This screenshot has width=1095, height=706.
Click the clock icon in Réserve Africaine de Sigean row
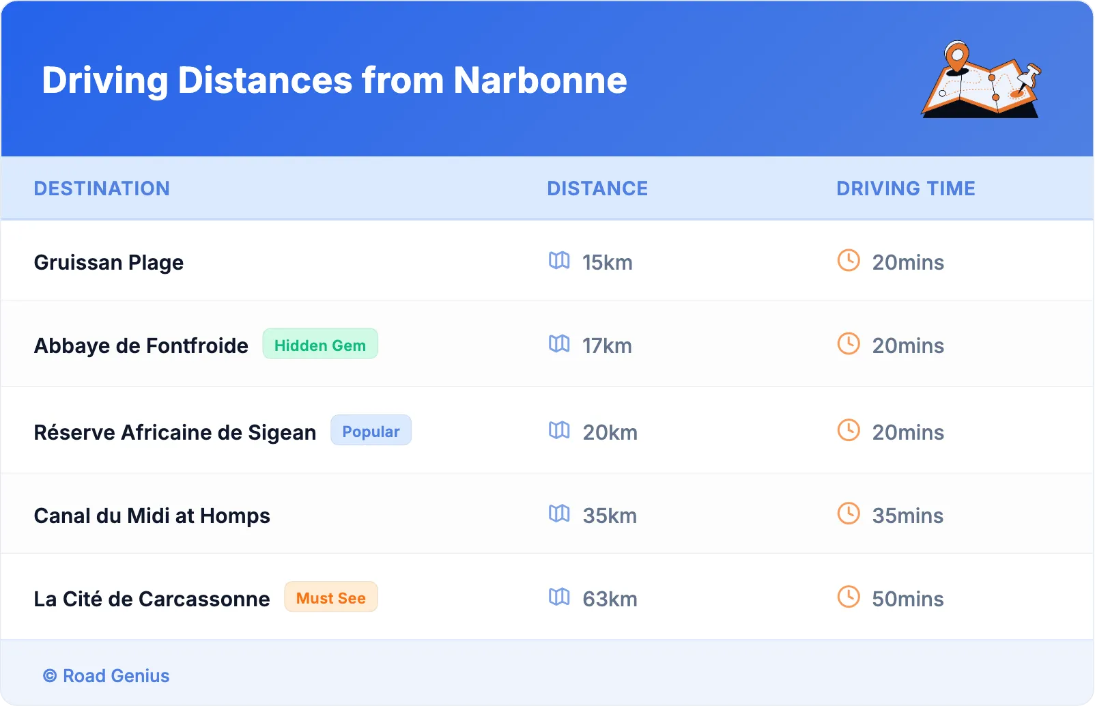[849, 430]
